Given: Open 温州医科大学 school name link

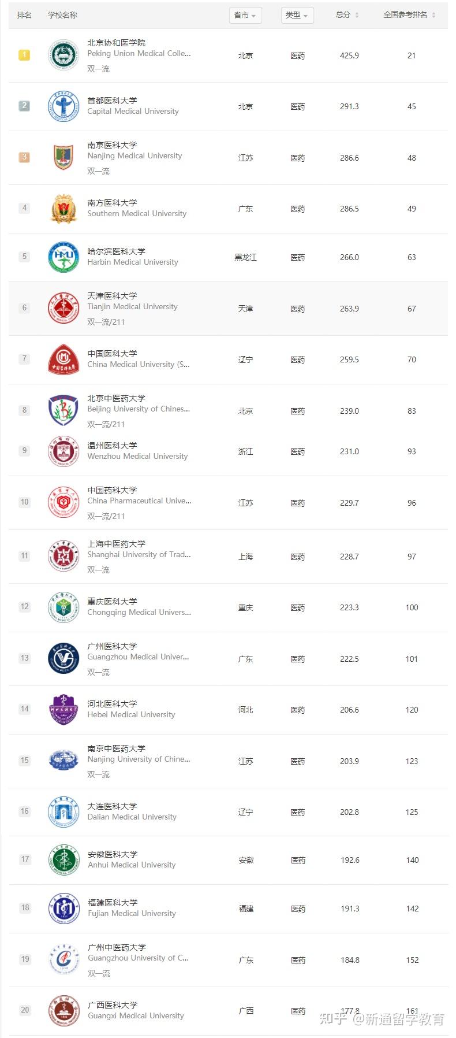Looking at the screenshot, I should pos(112,446).
